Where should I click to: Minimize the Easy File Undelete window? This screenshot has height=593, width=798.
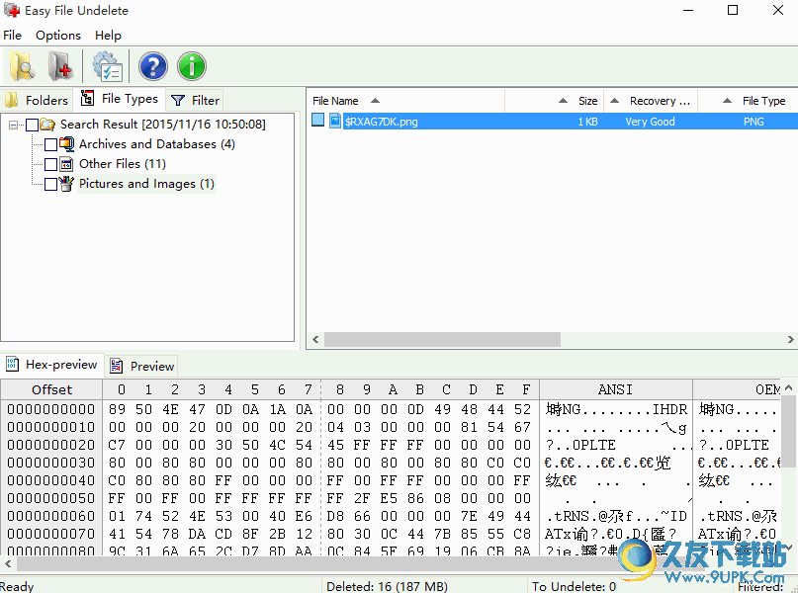pos(688,10)
